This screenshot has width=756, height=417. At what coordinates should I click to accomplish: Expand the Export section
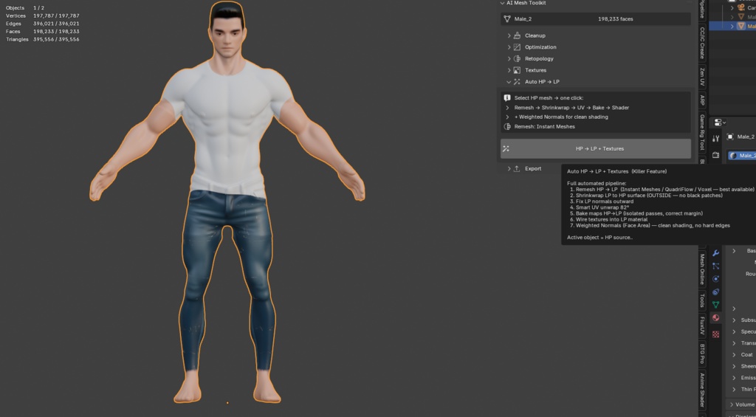click(x=509, y=169)
